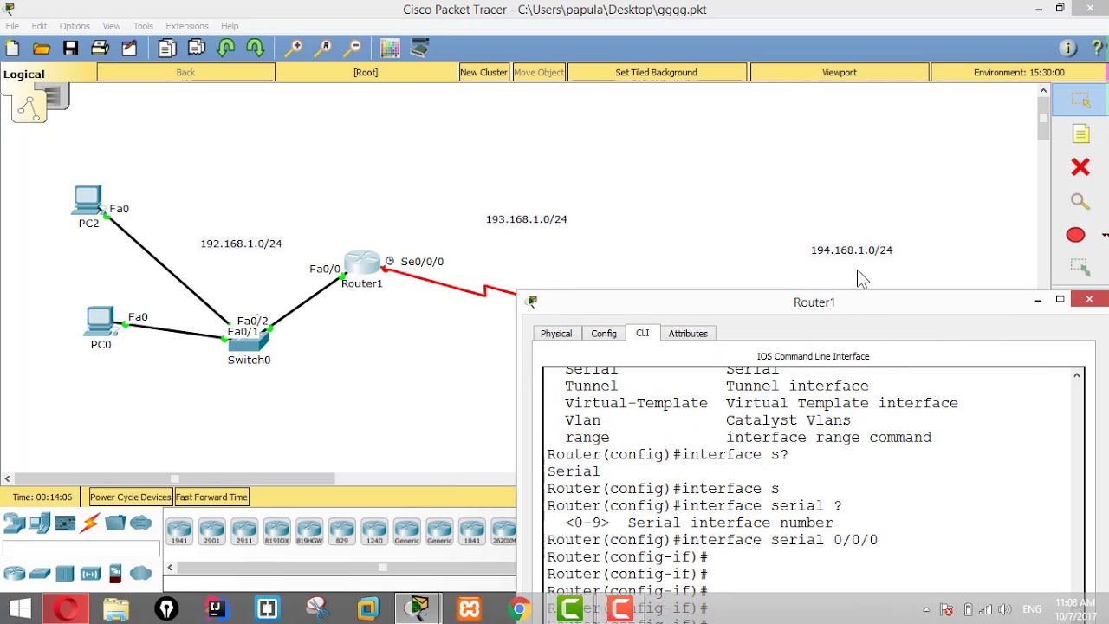The image size is (1109, 624).
Task: Click Set Tiled Background button
Action: pos(656,73)
